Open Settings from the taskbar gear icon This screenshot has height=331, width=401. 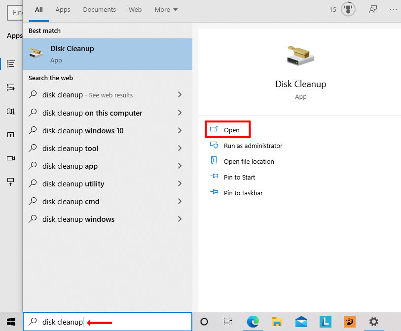pos(373,322)
